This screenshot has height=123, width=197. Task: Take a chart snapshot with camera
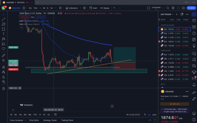pos(183,8)
